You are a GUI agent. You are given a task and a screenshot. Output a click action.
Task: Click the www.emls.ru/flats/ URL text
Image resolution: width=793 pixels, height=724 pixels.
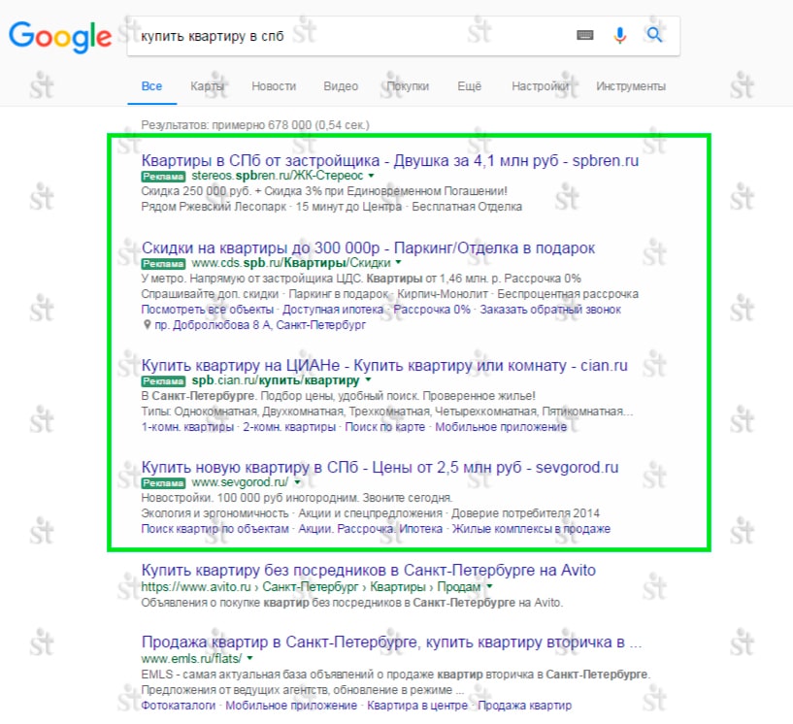(191, 659)
